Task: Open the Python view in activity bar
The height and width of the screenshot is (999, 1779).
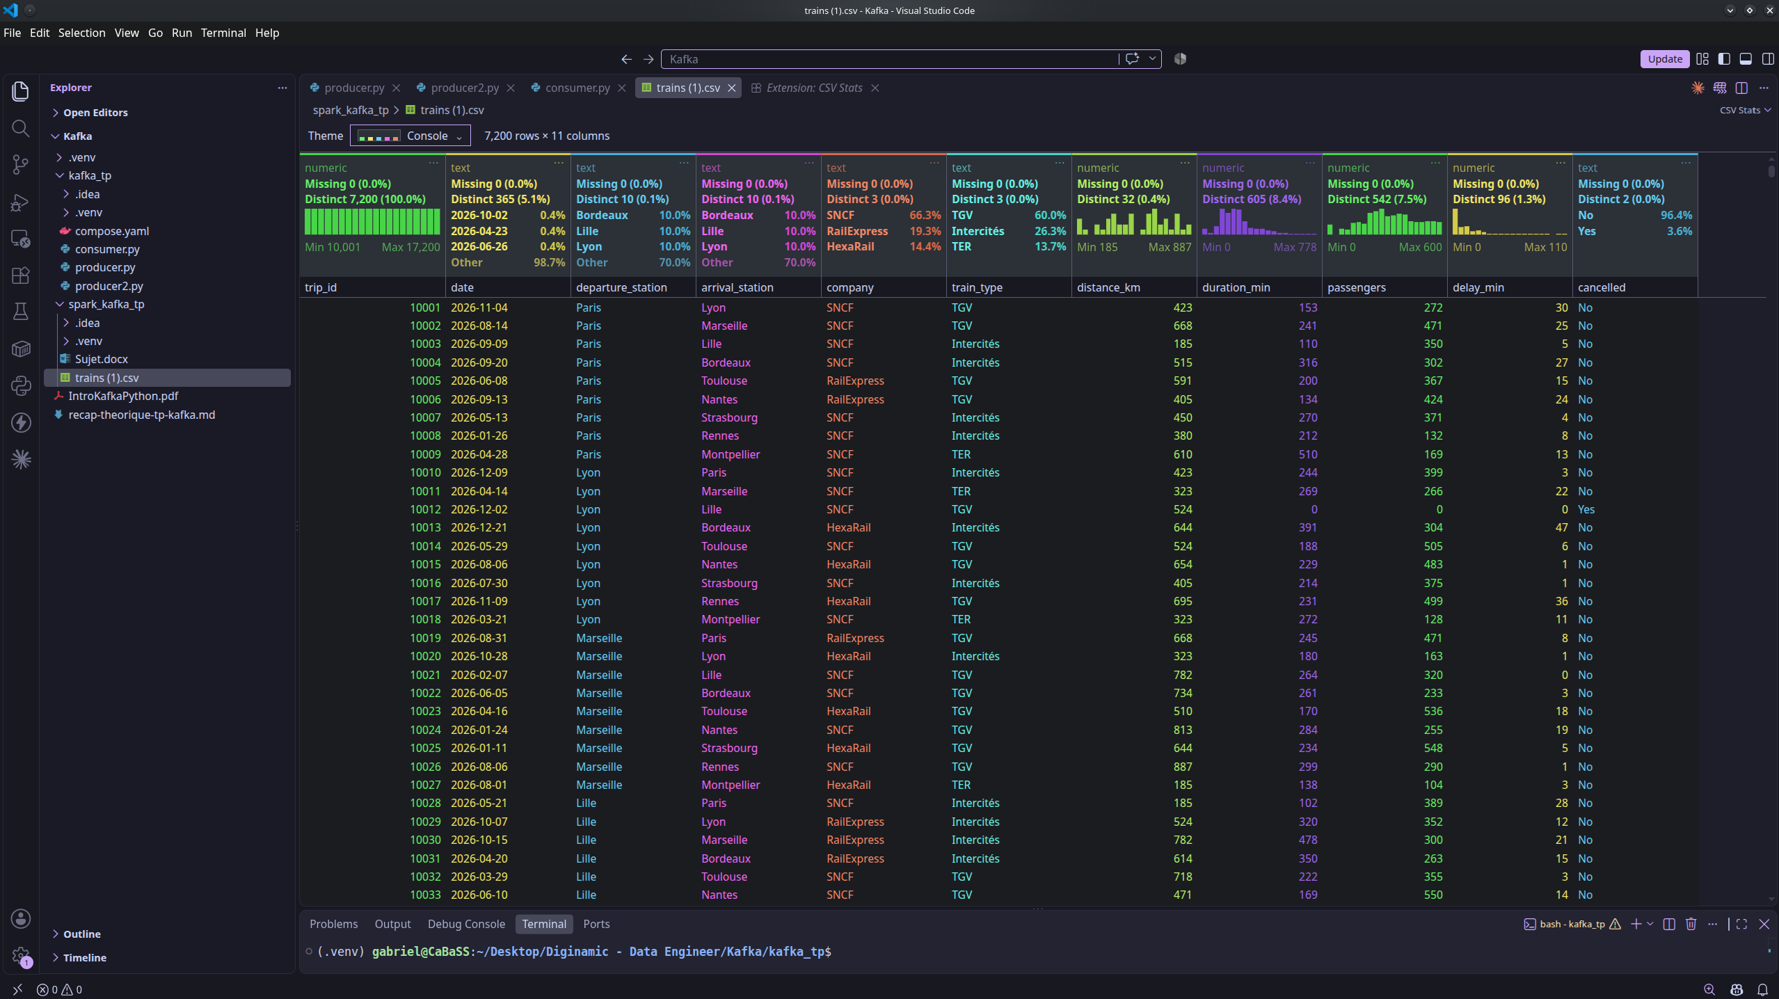Action: (21, 385)
